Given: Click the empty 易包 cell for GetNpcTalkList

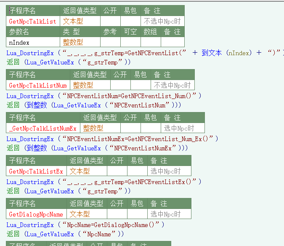Looking at the screenshot, I should (130, 21).
